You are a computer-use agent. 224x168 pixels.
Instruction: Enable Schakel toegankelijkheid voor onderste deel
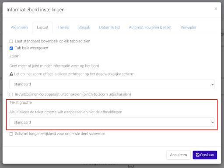[11, 134]
